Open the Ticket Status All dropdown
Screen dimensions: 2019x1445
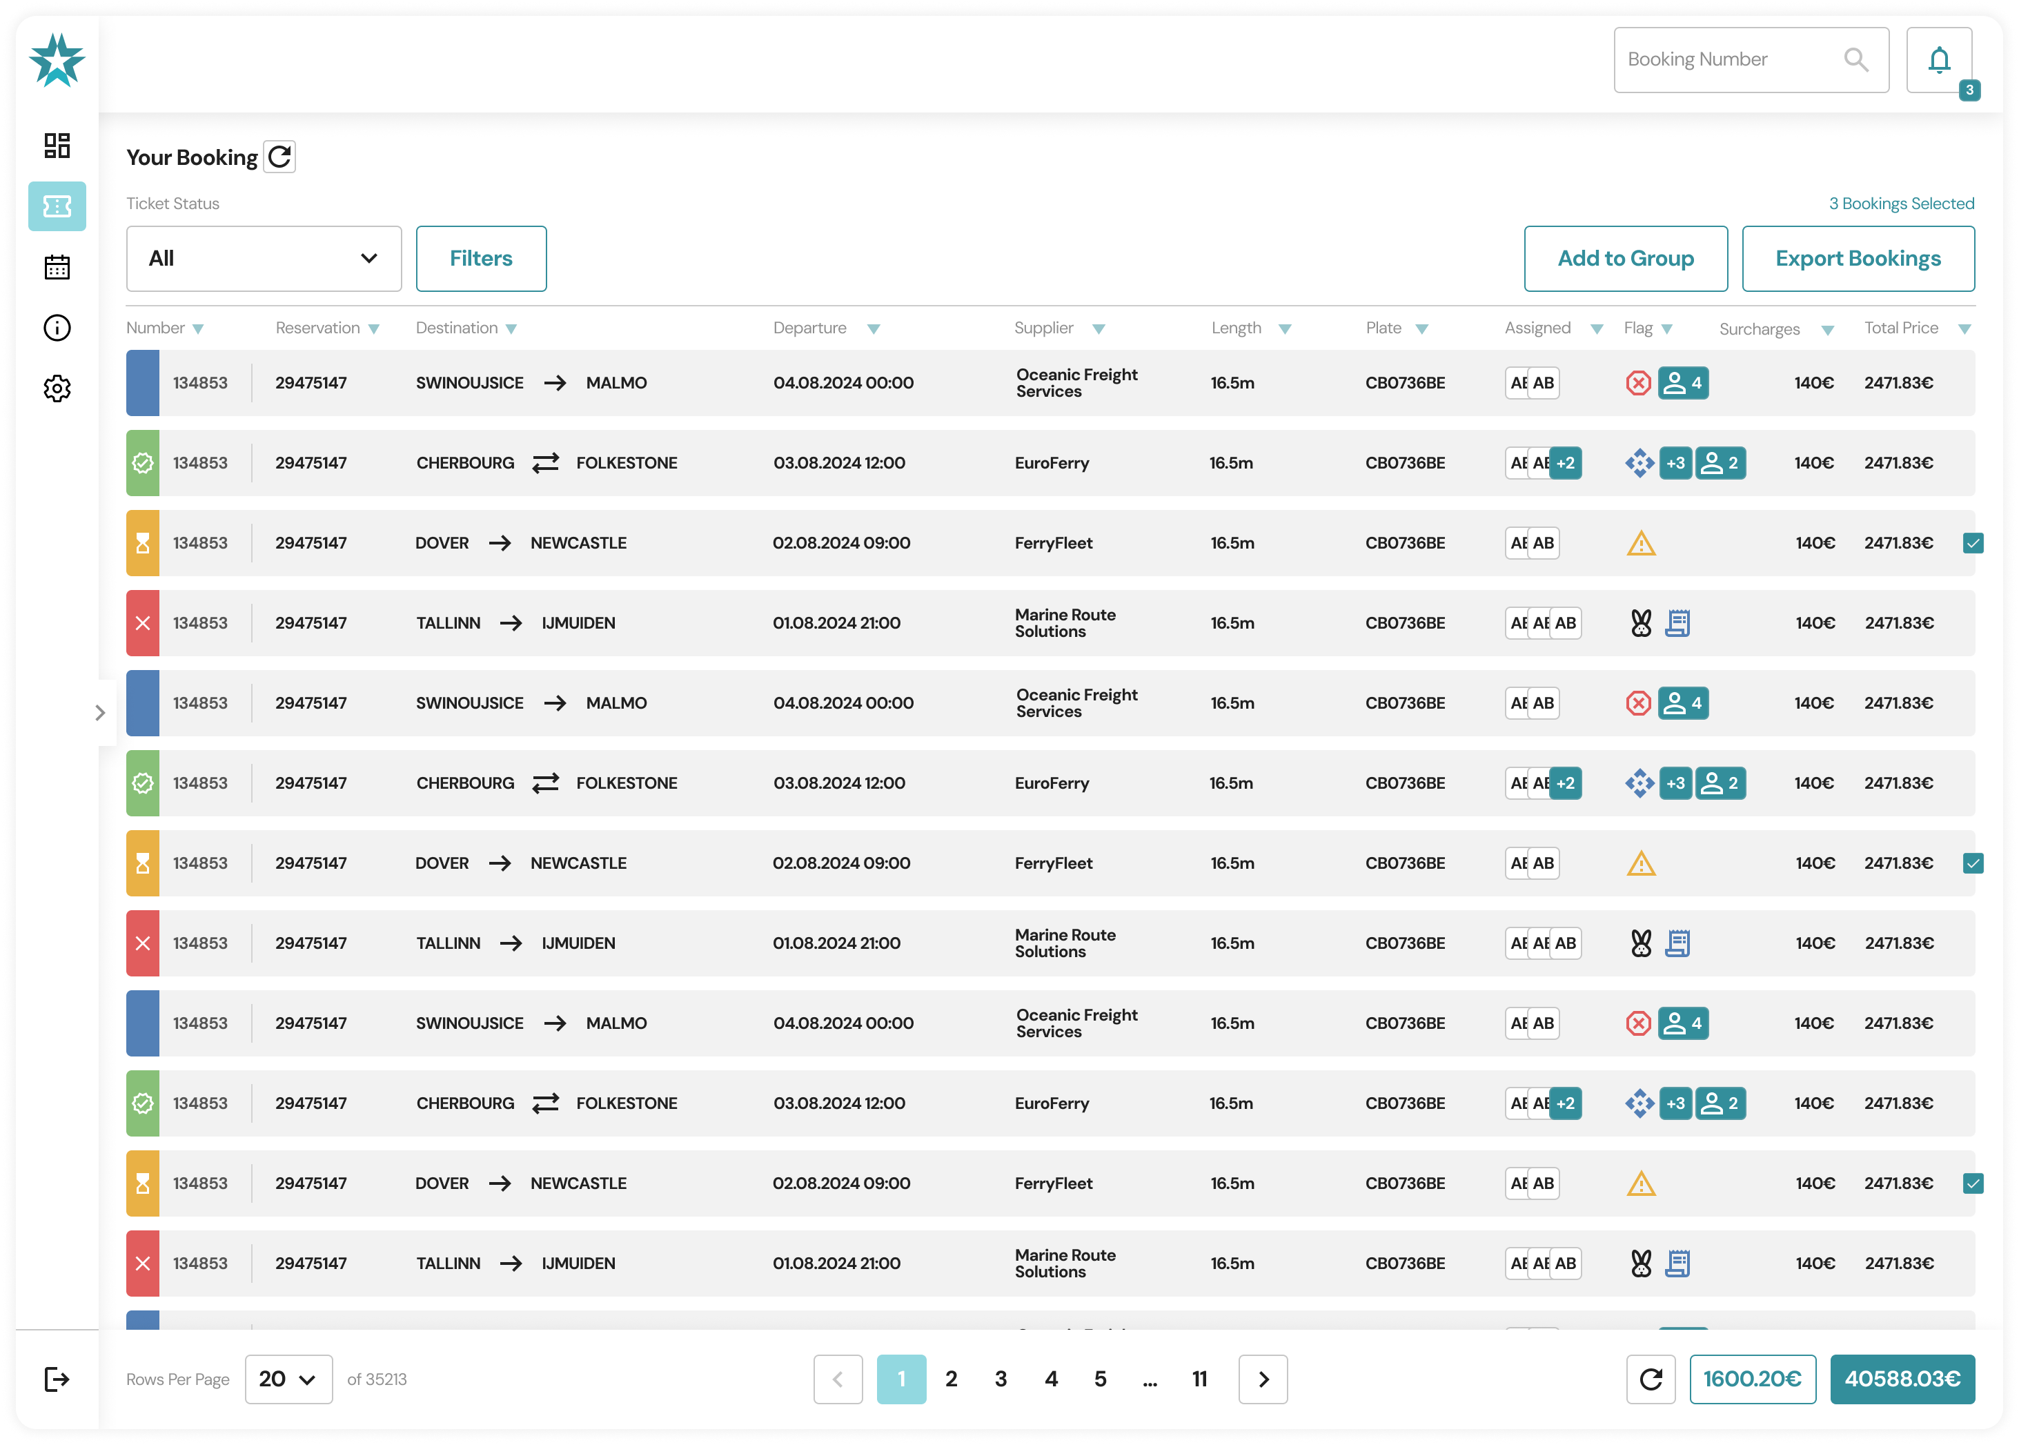(264, 258)
